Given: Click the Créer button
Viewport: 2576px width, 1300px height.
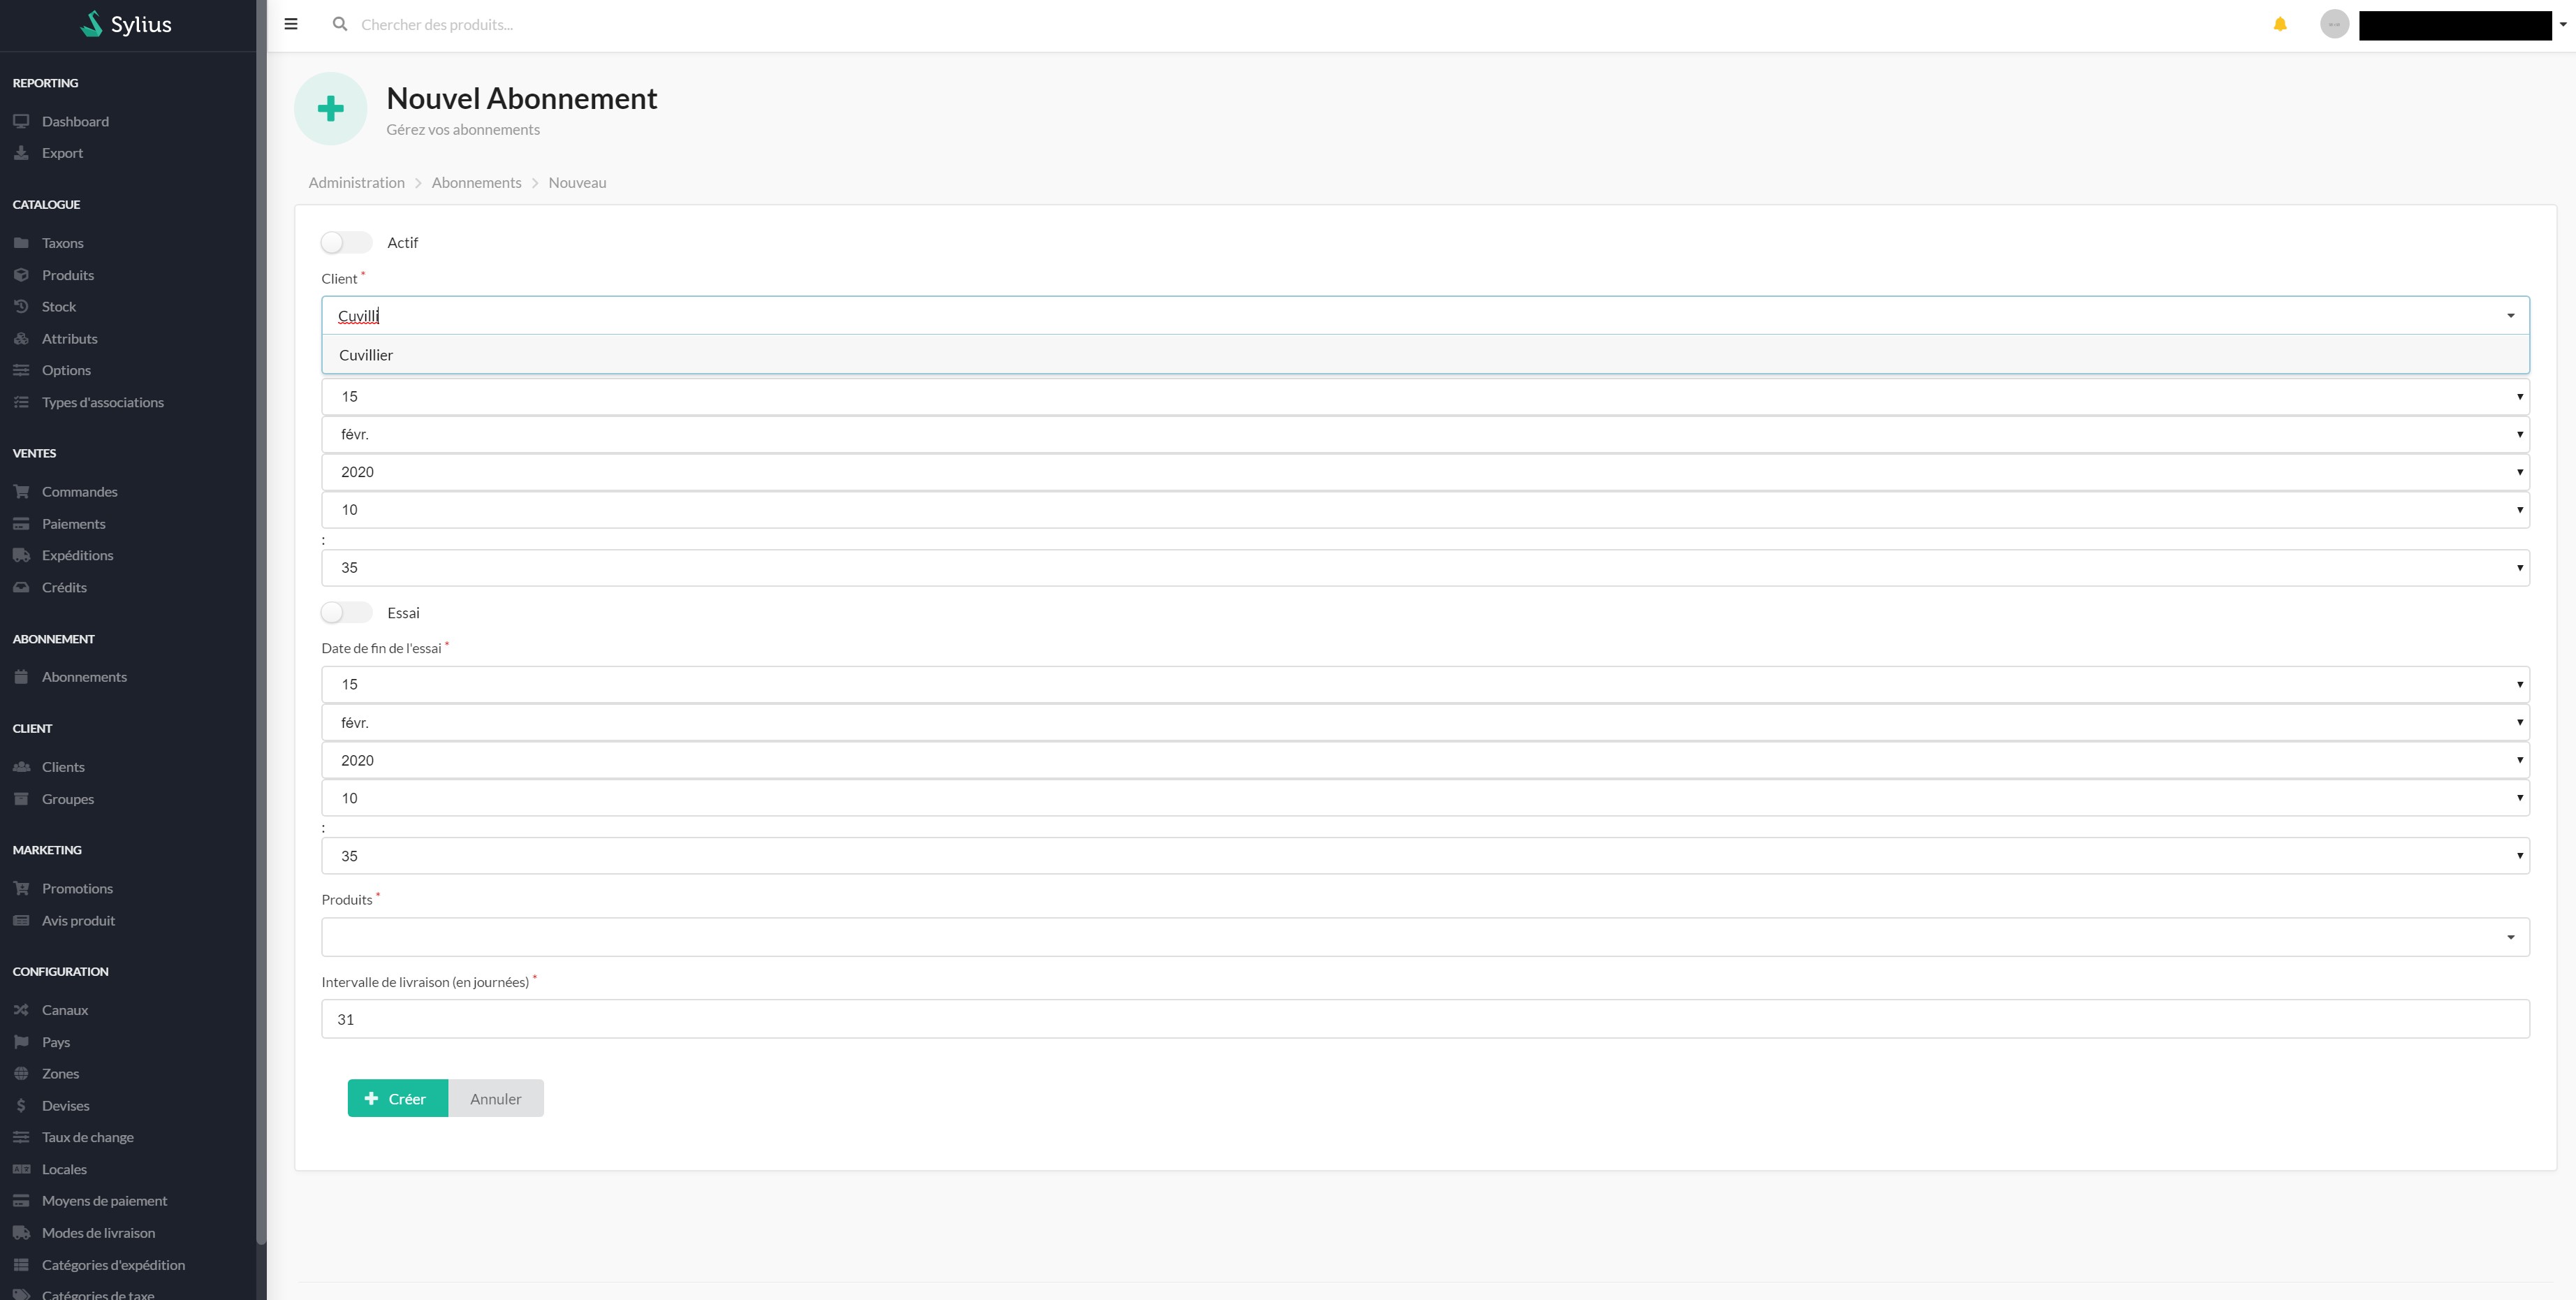Looking at the screenshot, I should [397, 1098].
